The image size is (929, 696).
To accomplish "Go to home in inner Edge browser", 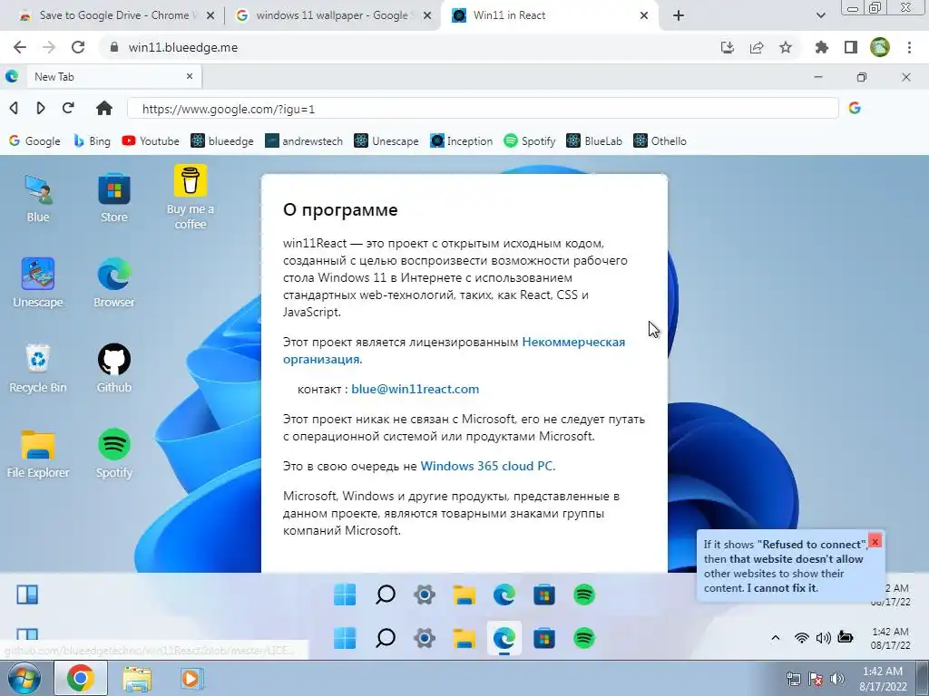I will 104,108.
